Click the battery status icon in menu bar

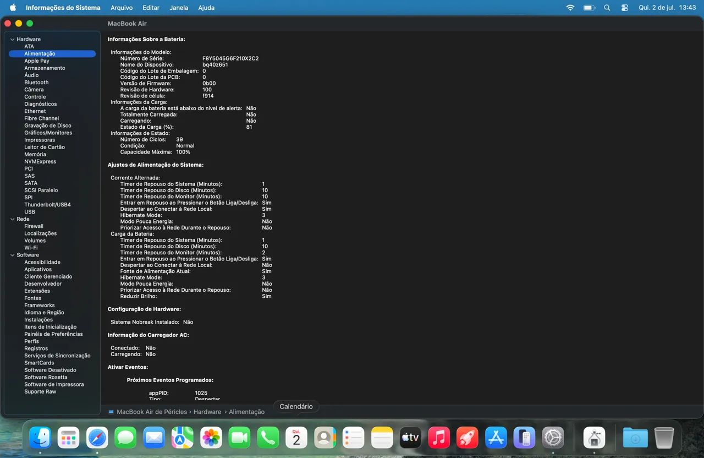click(589, 8)
